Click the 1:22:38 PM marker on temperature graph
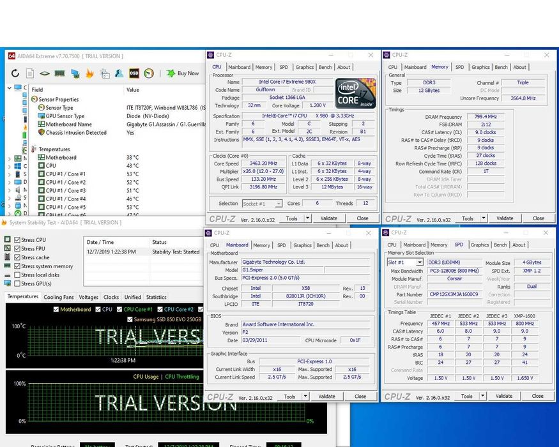559x447 pixels. pyautogui.click(x=123, y=360)
